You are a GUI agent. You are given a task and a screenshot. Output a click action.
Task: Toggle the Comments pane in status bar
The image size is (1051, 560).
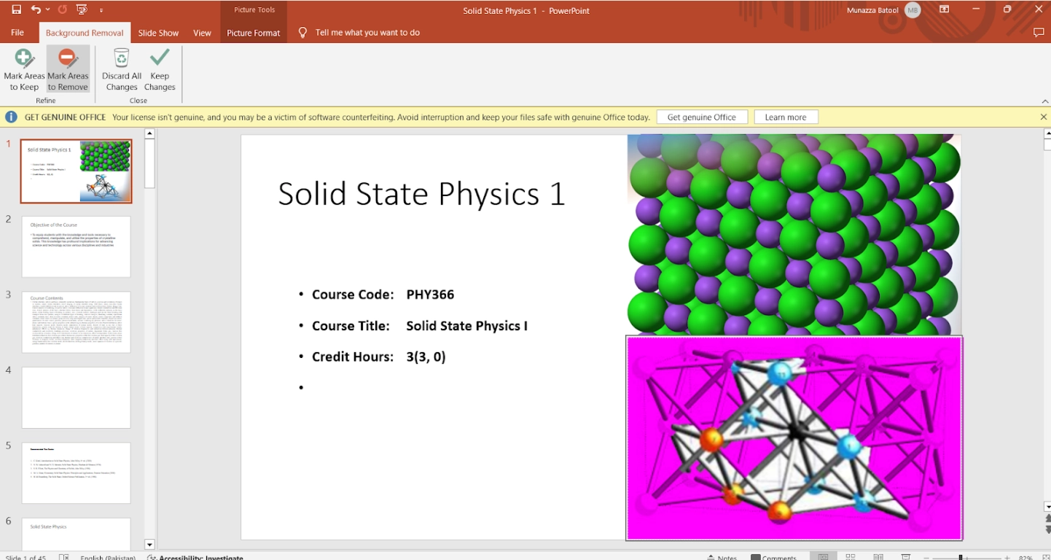click(775, 557)
